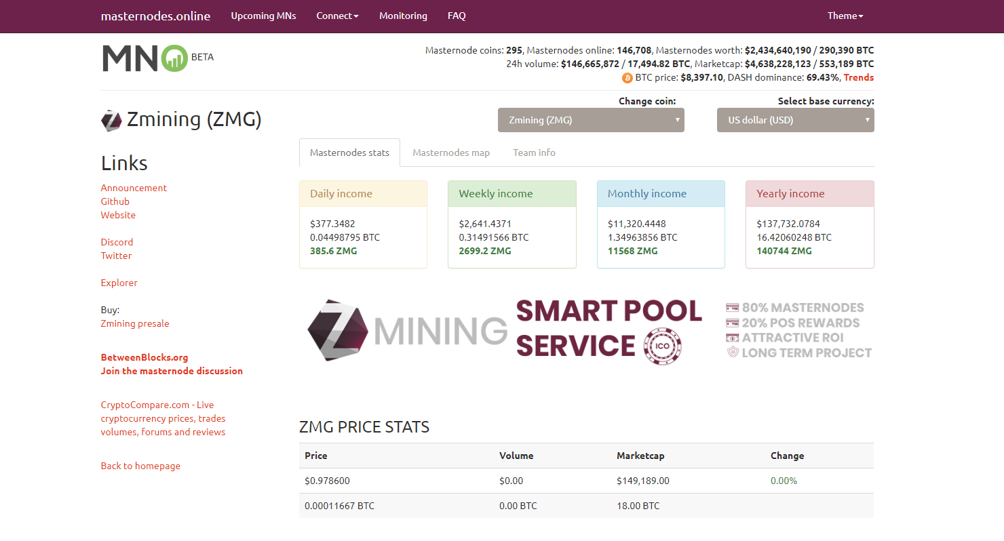1004x541 pixels.
Task: Open the Select base currency dropdown
Action: 796,120
